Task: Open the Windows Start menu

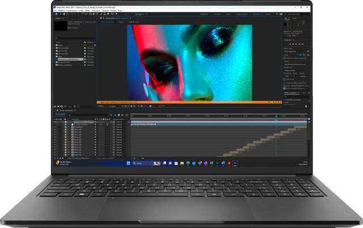Action: (x=128, y=163)
